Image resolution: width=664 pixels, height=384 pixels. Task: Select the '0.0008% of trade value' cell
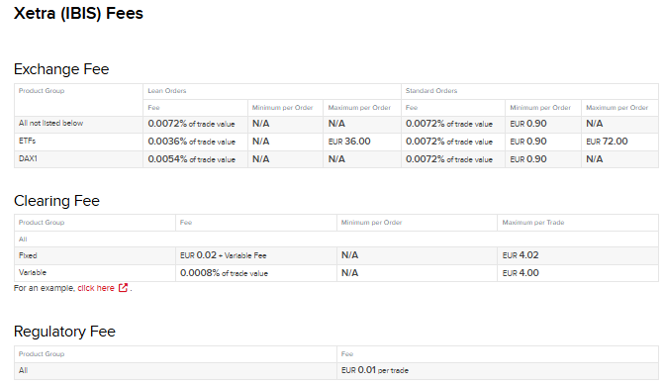coord(224,273)
